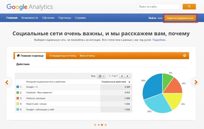The width and height of the screenshot is (204, 129).
Task: Switch to Мои отчеты tab
Action: click(87, 56)
